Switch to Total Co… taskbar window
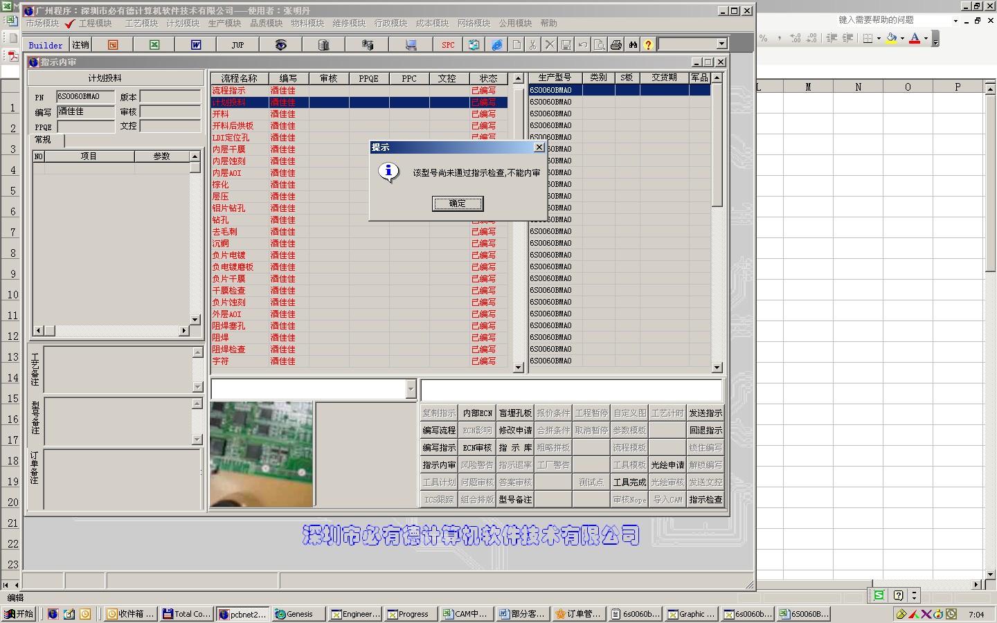997x623 pixels. (x=186, y=614)
